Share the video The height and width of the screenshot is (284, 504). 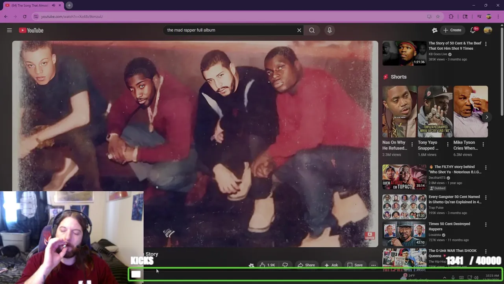coord(306,265)
